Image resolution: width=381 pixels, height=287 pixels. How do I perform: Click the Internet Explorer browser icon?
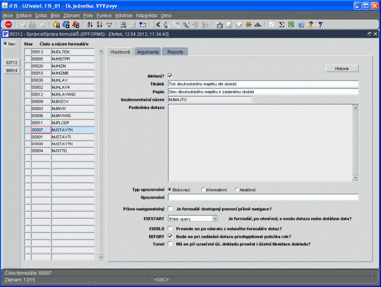pyautogui.click(x=301, y=24)
